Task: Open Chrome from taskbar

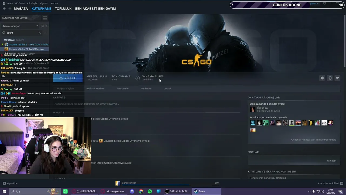Action: [141, 191]
